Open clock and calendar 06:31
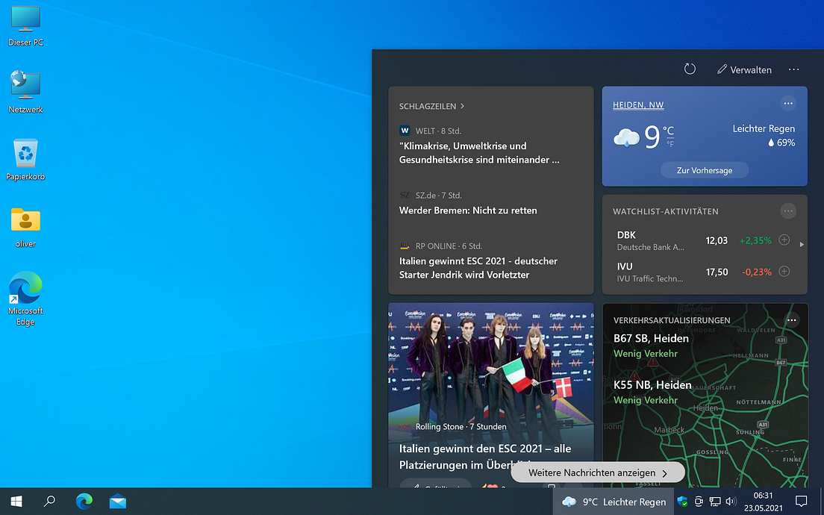824x515 pixels. pyautogui.click(x=763, y=502)
